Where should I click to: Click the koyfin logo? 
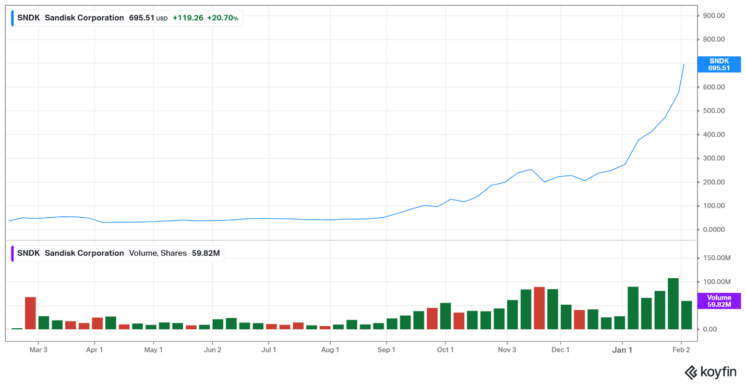pos(710,372)
